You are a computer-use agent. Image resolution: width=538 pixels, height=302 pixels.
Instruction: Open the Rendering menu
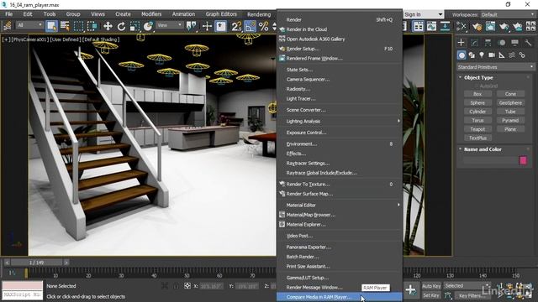pos(259,14)
